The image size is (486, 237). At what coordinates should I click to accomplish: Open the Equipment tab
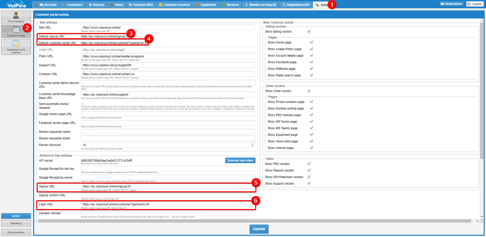pyautogui.click(x=206, y=5)
